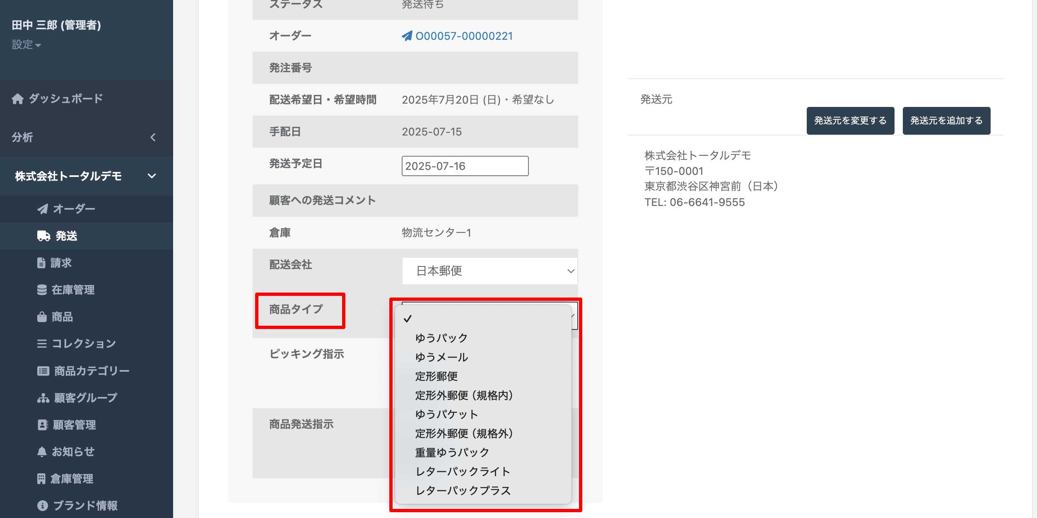Click the shopping bag Products icon

point(42,317)
